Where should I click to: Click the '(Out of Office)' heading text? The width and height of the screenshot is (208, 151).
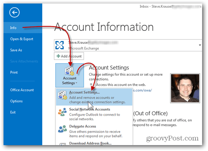tap(150, 113)
